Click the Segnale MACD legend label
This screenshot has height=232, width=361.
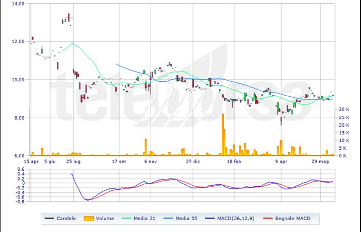[292, 219]
